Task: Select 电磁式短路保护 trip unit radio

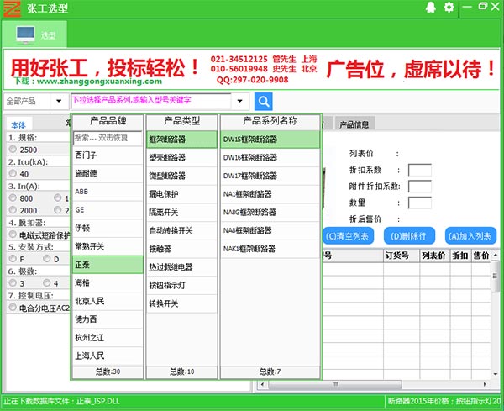Action: tap(13, 234)
